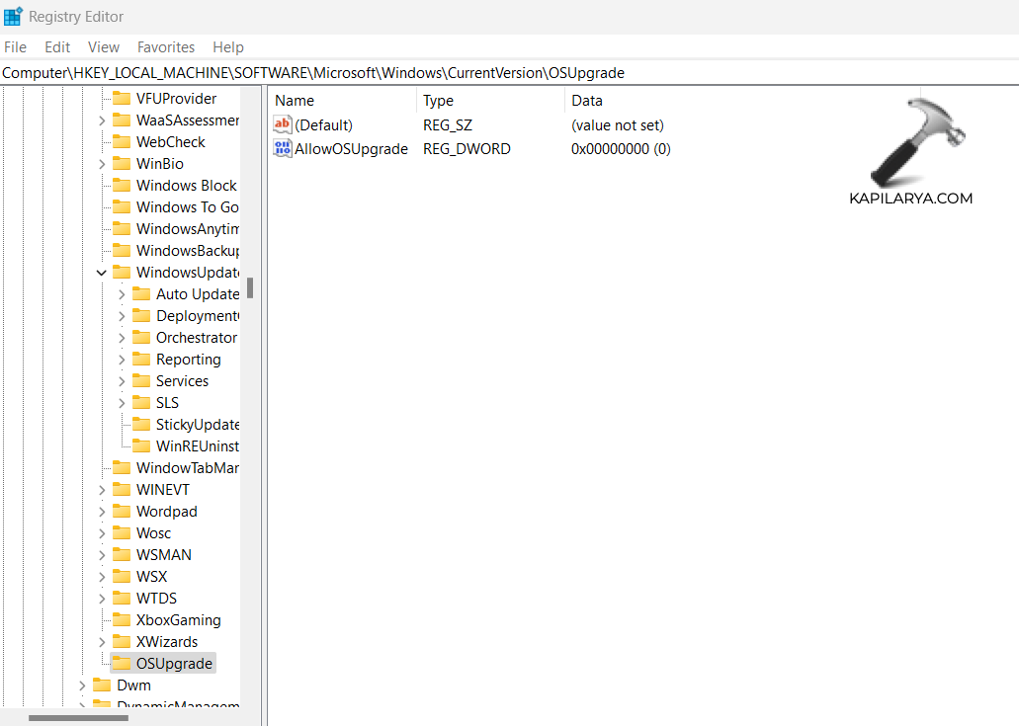Click the WaaSAssessment folder icon
Image resolution: width=1019 pixels, height=726 pixels.
[122, 121]
